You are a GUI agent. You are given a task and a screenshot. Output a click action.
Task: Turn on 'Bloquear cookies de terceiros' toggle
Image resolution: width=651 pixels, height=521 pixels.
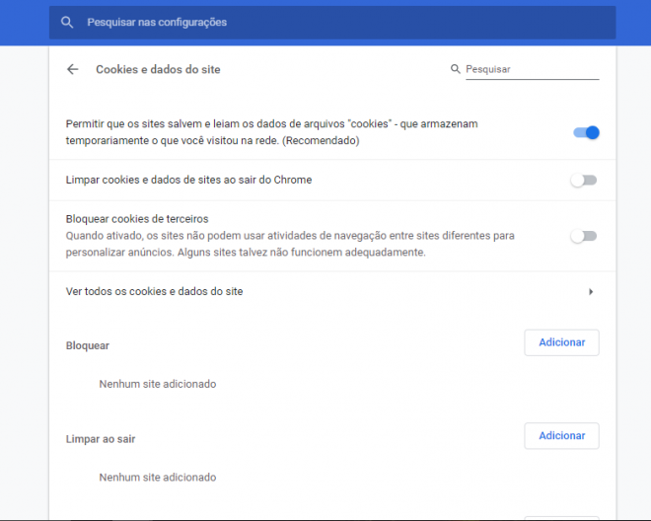[584, 237]
